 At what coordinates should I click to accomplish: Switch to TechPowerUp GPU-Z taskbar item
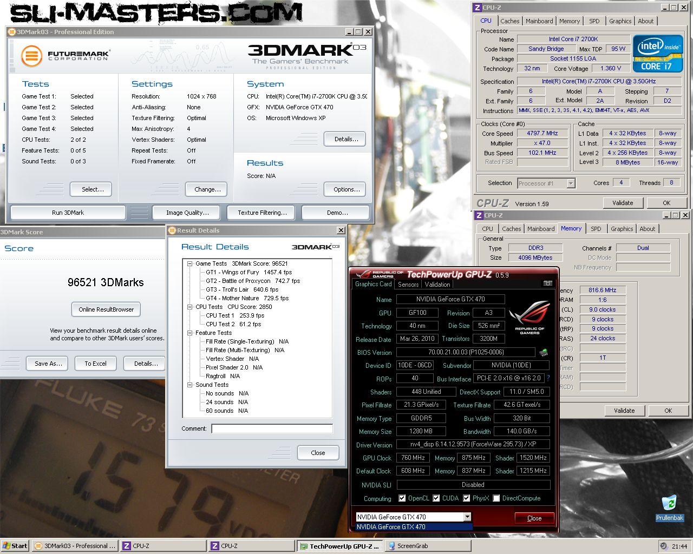tap(340, 546)
